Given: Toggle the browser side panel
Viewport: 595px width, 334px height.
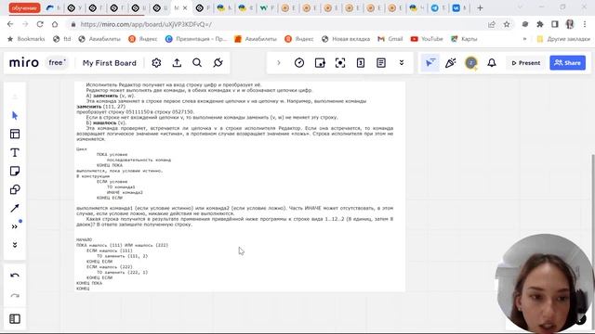Looking at the screenshot, I should pos(555,24).
